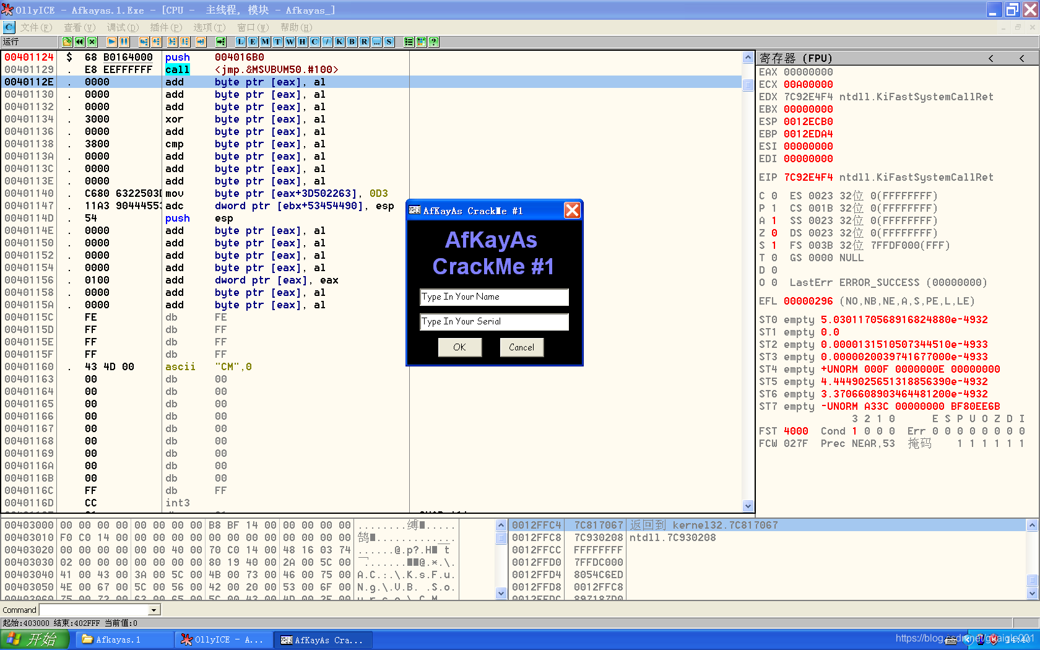The height and width of the screenshot is (650, 1040).
Task: Open Executable modules with E icon
Action: tap(253, 41)
